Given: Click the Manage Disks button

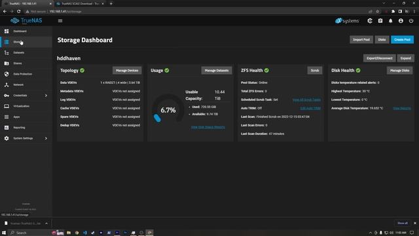Looking at the screenshot, I should 399,70.
